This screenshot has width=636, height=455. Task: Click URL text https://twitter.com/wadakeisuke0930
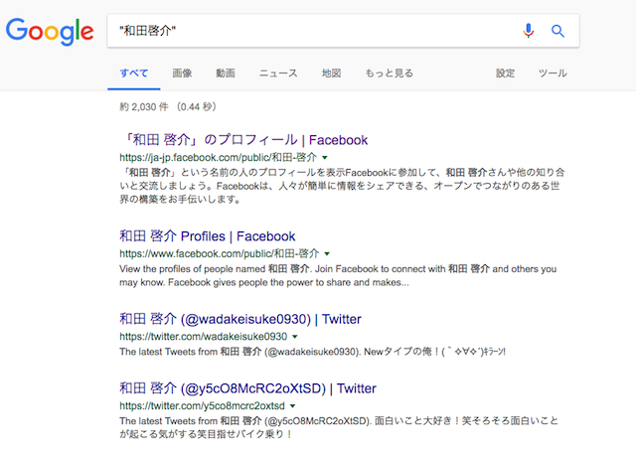[x=203, y=337]
